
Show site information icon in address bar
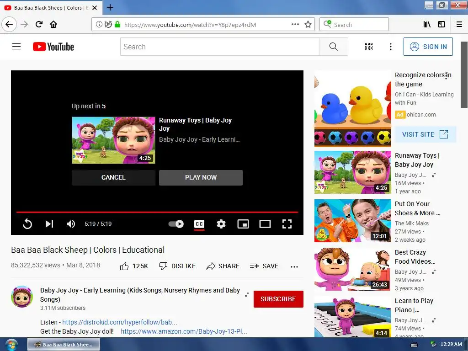(x=99, y=25)
